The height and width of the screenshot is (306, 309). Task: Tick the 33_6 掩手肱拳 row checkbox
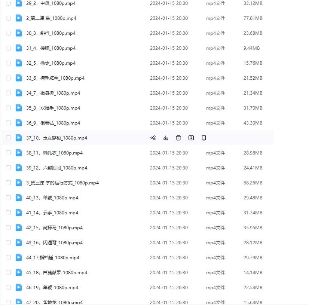coord(8,78)
